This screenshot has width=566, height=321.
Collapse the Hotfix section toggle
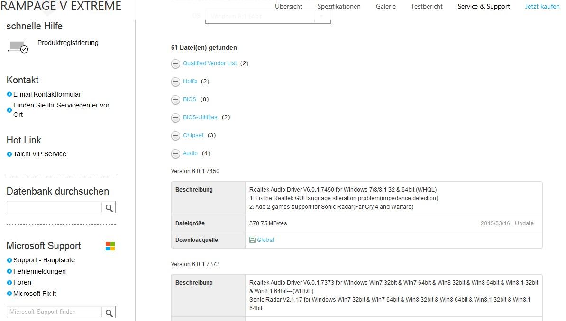pos(175,82)
